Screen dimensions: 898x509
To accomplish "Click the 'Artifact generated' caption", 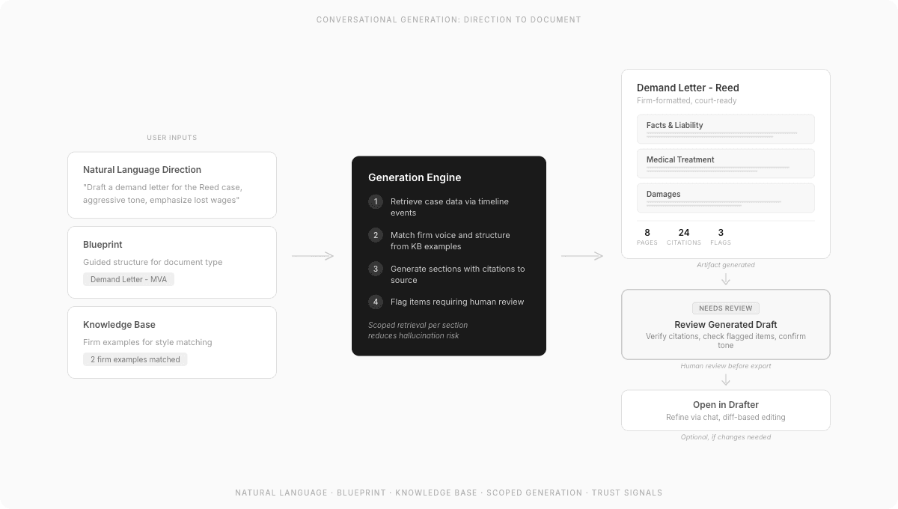I will pyautogui.click(x=726, y=265).
